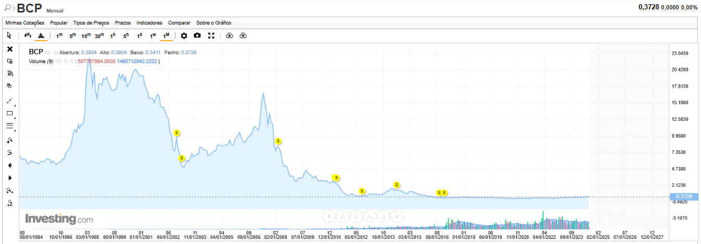701x244 pixels.
Task: Click the black X remove-drawings icon in sidebar
Action: click(9, 48)
